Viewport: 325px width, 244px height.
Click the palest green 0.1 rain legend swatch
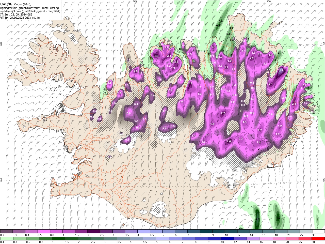7,238
